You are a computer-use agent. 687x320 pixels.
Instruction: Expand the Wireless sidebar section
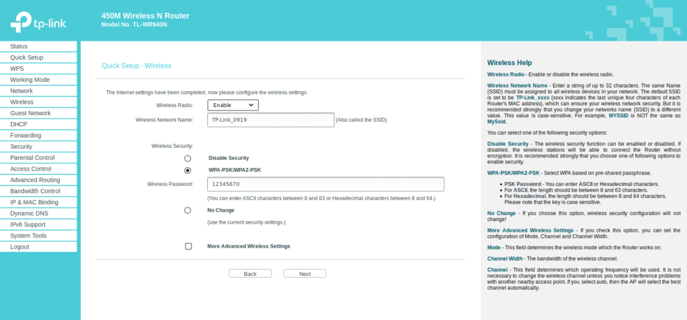[21, 102]
